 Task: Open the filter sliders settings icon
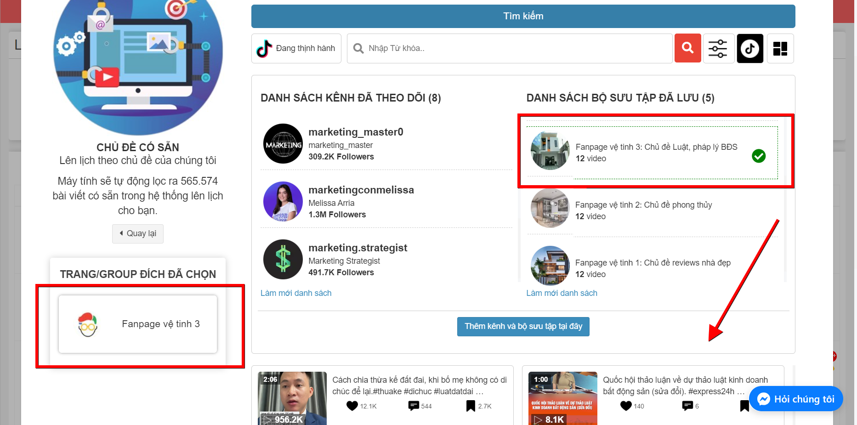point(718,48)
